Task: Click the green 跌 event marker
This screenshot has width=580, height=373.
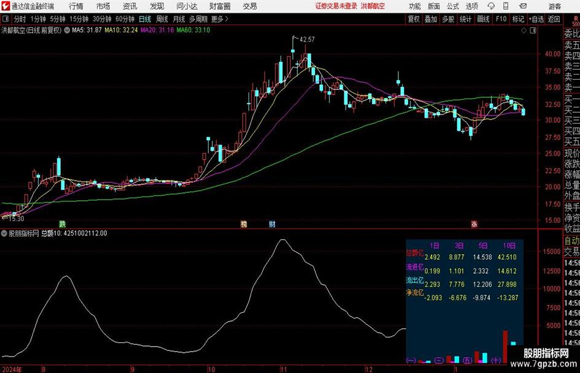Action: click(x=63, y=224)
